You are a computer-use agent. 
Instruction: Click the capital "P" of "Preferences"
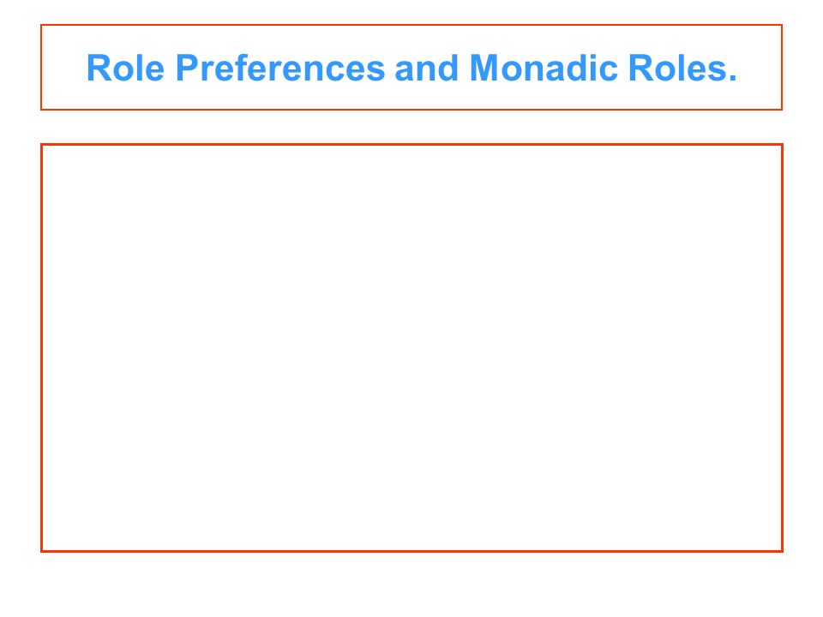pos(186,69)
